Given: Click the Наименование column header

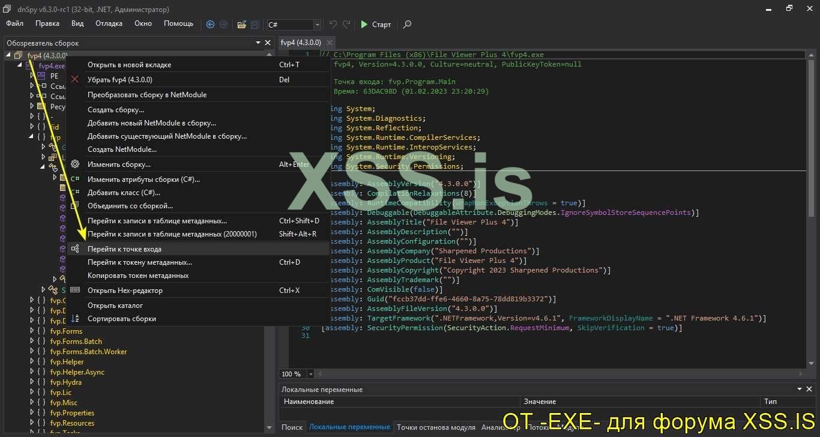Looking at the screenshot, I should point(399,402).
